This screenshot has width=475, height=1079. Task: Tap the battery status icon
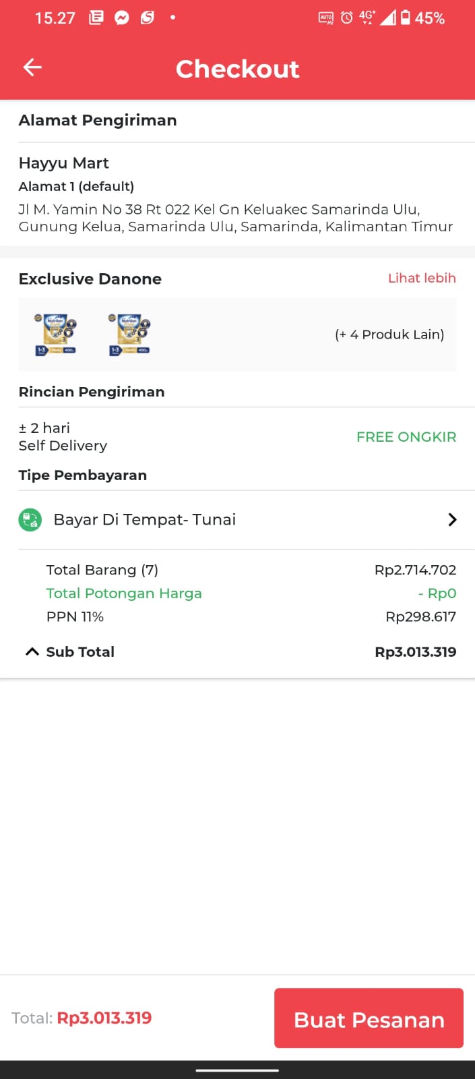pos(406,18)
